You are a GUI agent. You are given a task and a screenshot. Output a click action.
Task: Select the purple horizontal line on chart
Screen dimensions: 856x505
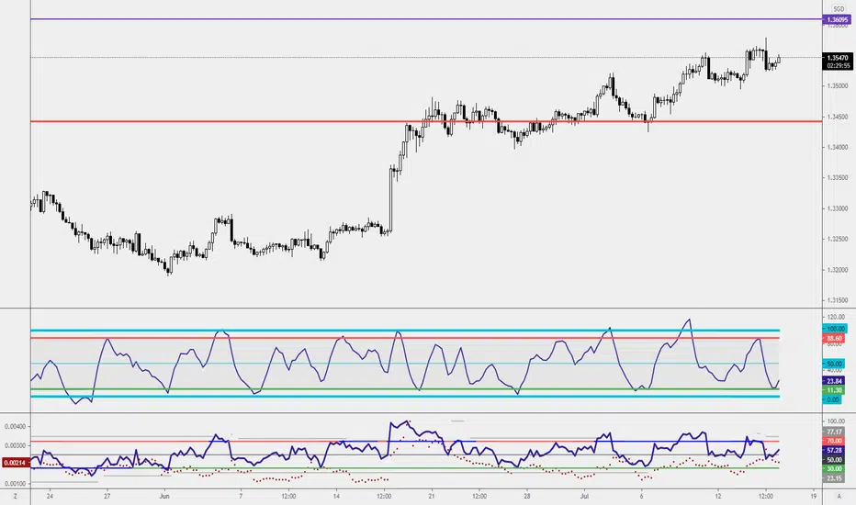click(x=426, y=19)
